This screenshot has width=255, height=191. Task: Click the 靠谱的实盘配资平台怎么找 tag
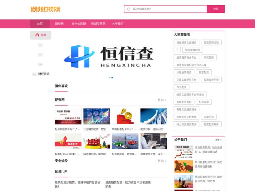click(191, 65)
